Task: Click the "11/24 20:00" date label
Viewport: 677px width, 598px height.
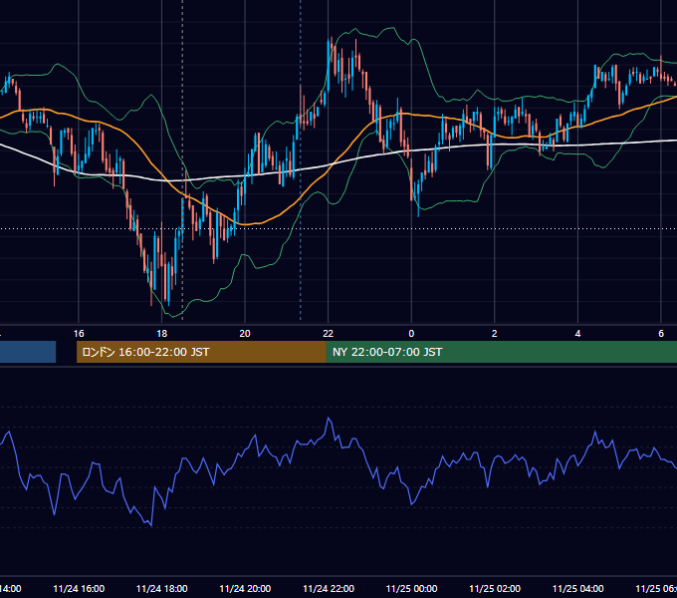Action: click(x=245, y=589)
